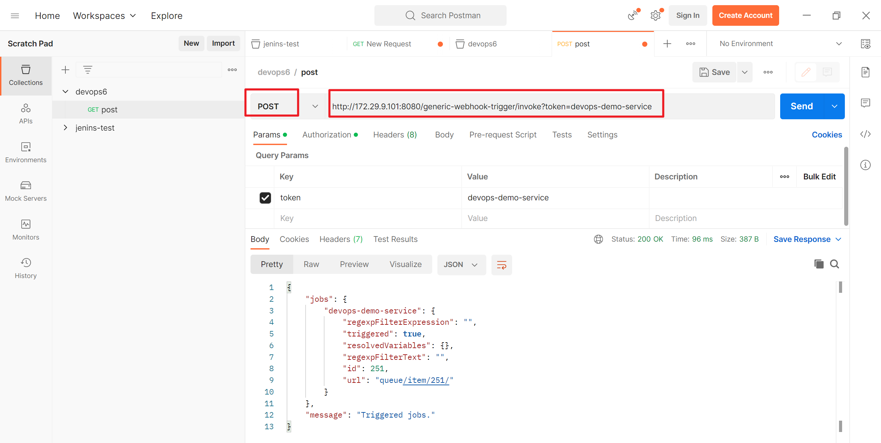Click the Create Account button
The width and height of the screenshot is (881, 443).
(x=745, y=15)
